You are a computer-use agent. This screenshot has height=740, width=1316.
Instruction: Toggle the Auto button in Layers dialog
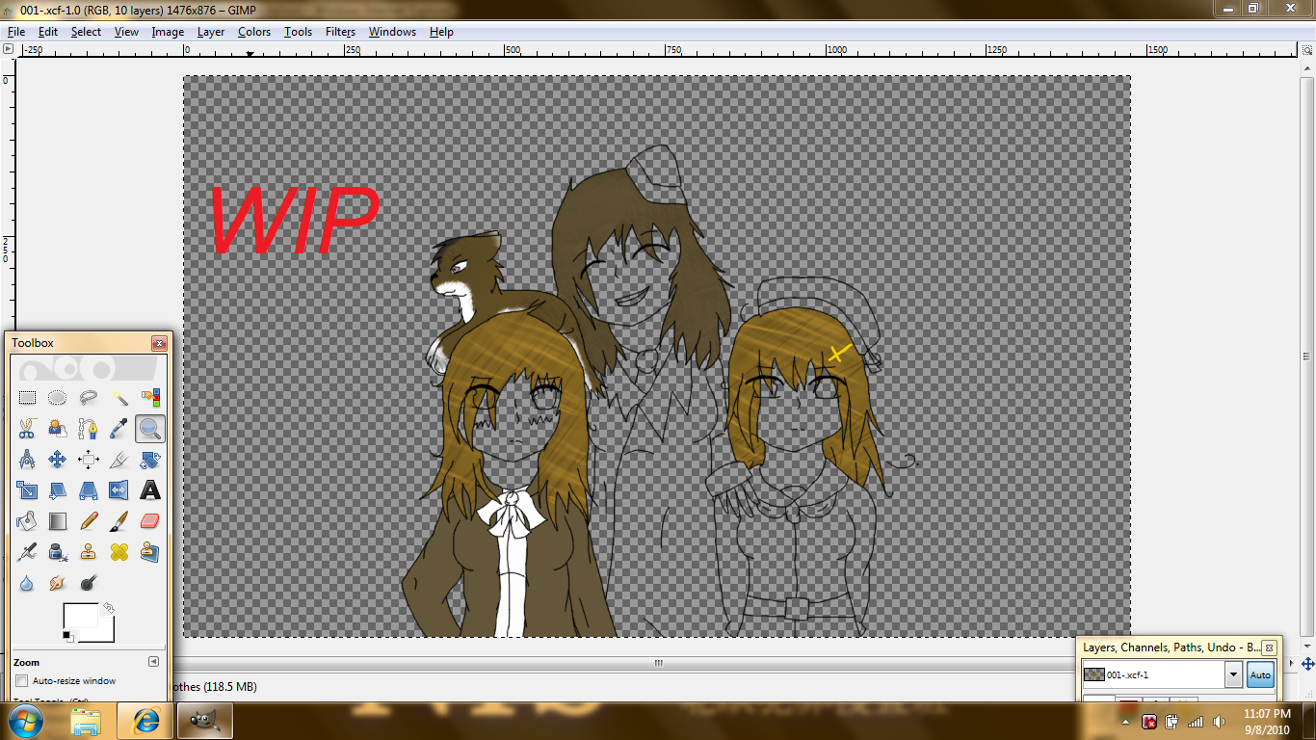1260,674
